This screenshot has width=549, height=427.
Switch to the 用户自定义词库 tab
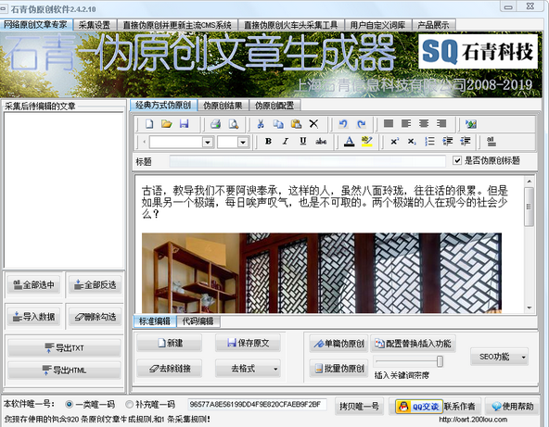tap(377, 25)
